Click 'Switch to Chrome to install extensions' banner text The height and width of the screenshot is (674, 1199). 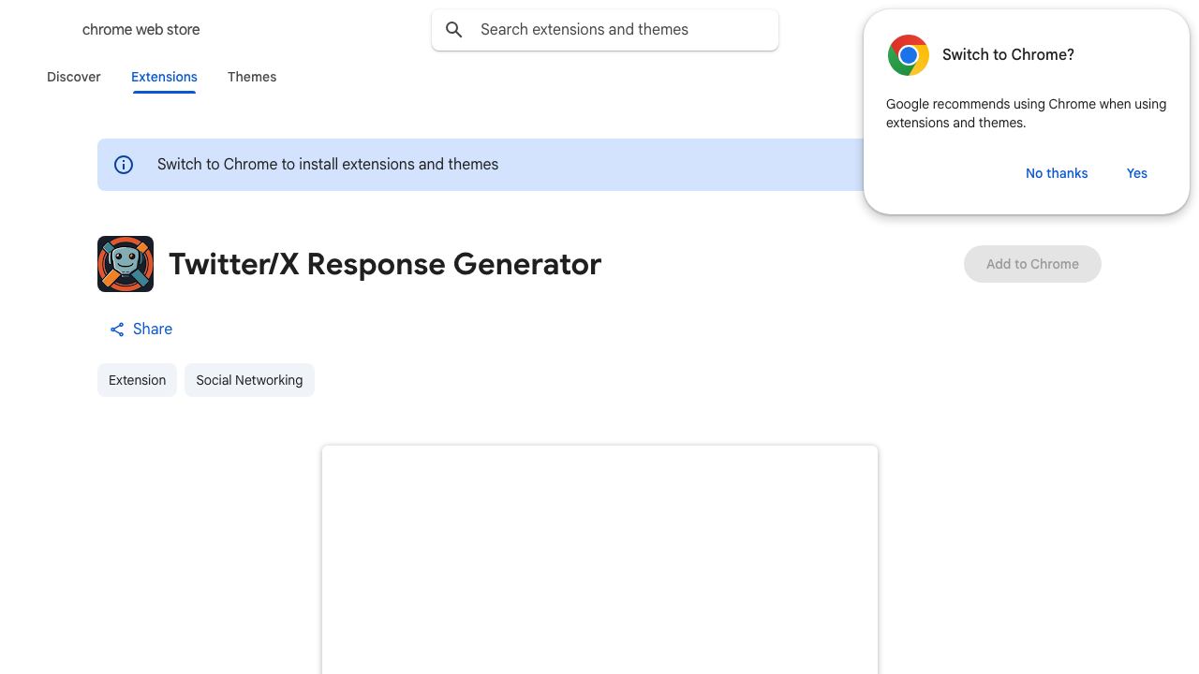[328, 165]
